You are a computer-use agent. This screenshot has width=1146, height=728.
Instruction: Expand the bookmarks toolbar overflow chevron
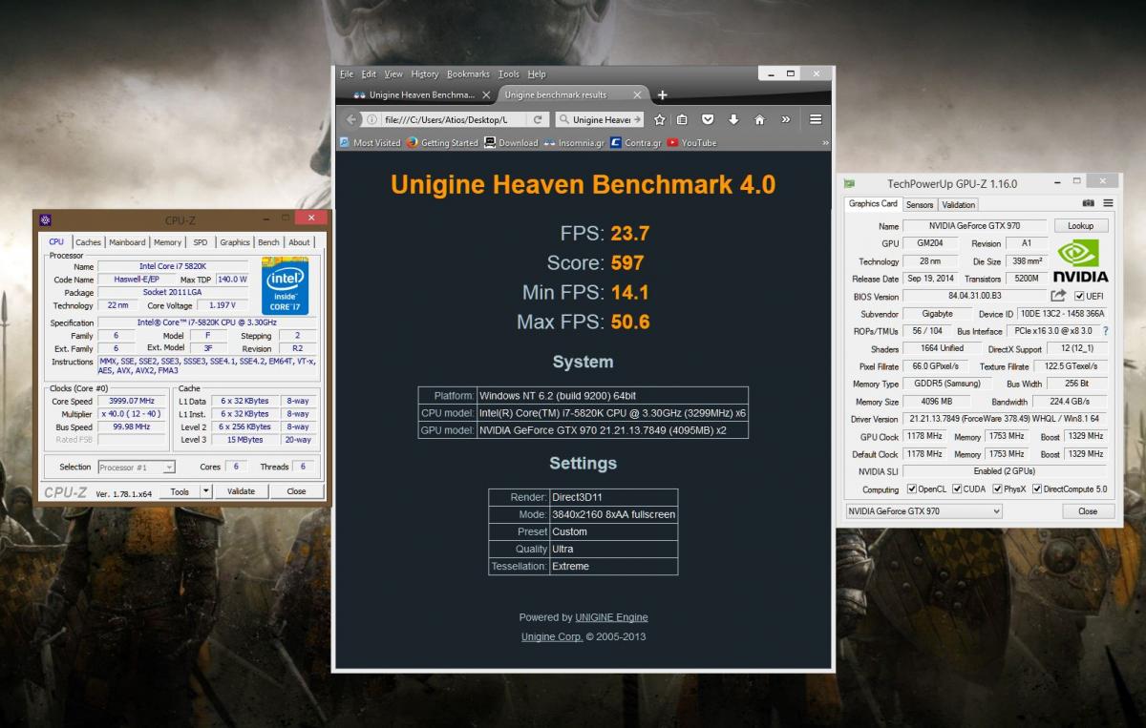click(825, 142)
